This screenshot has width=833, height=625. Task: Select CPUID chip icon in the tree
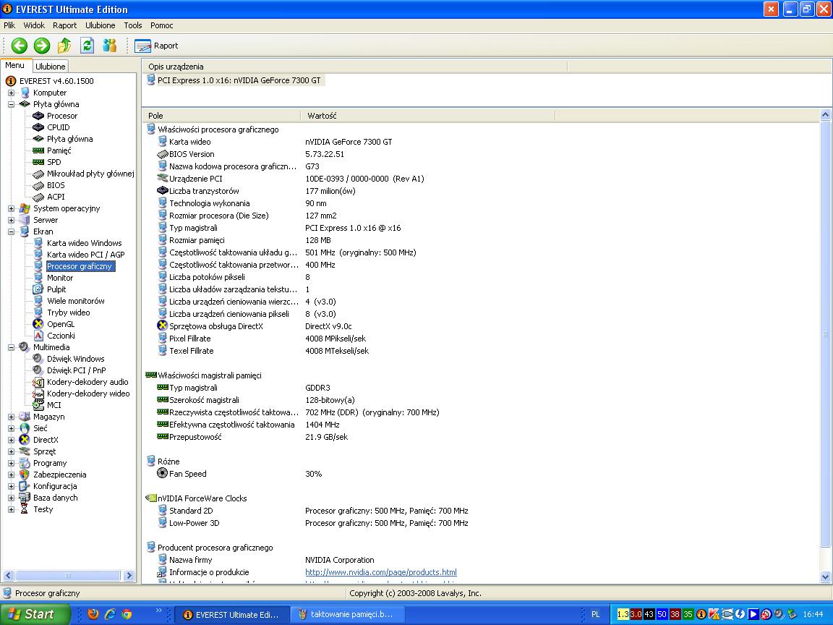[38, 127]
